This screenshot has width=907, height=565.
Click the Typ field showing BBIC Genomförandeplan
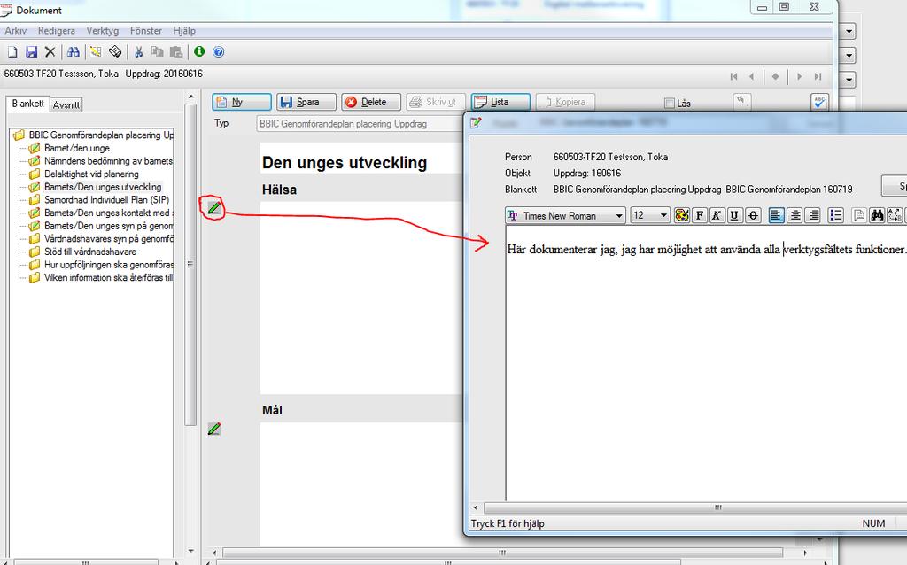(x=360, y=124)
